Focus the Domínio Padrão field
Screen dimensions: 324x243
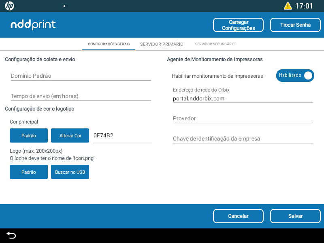[81, 76]
